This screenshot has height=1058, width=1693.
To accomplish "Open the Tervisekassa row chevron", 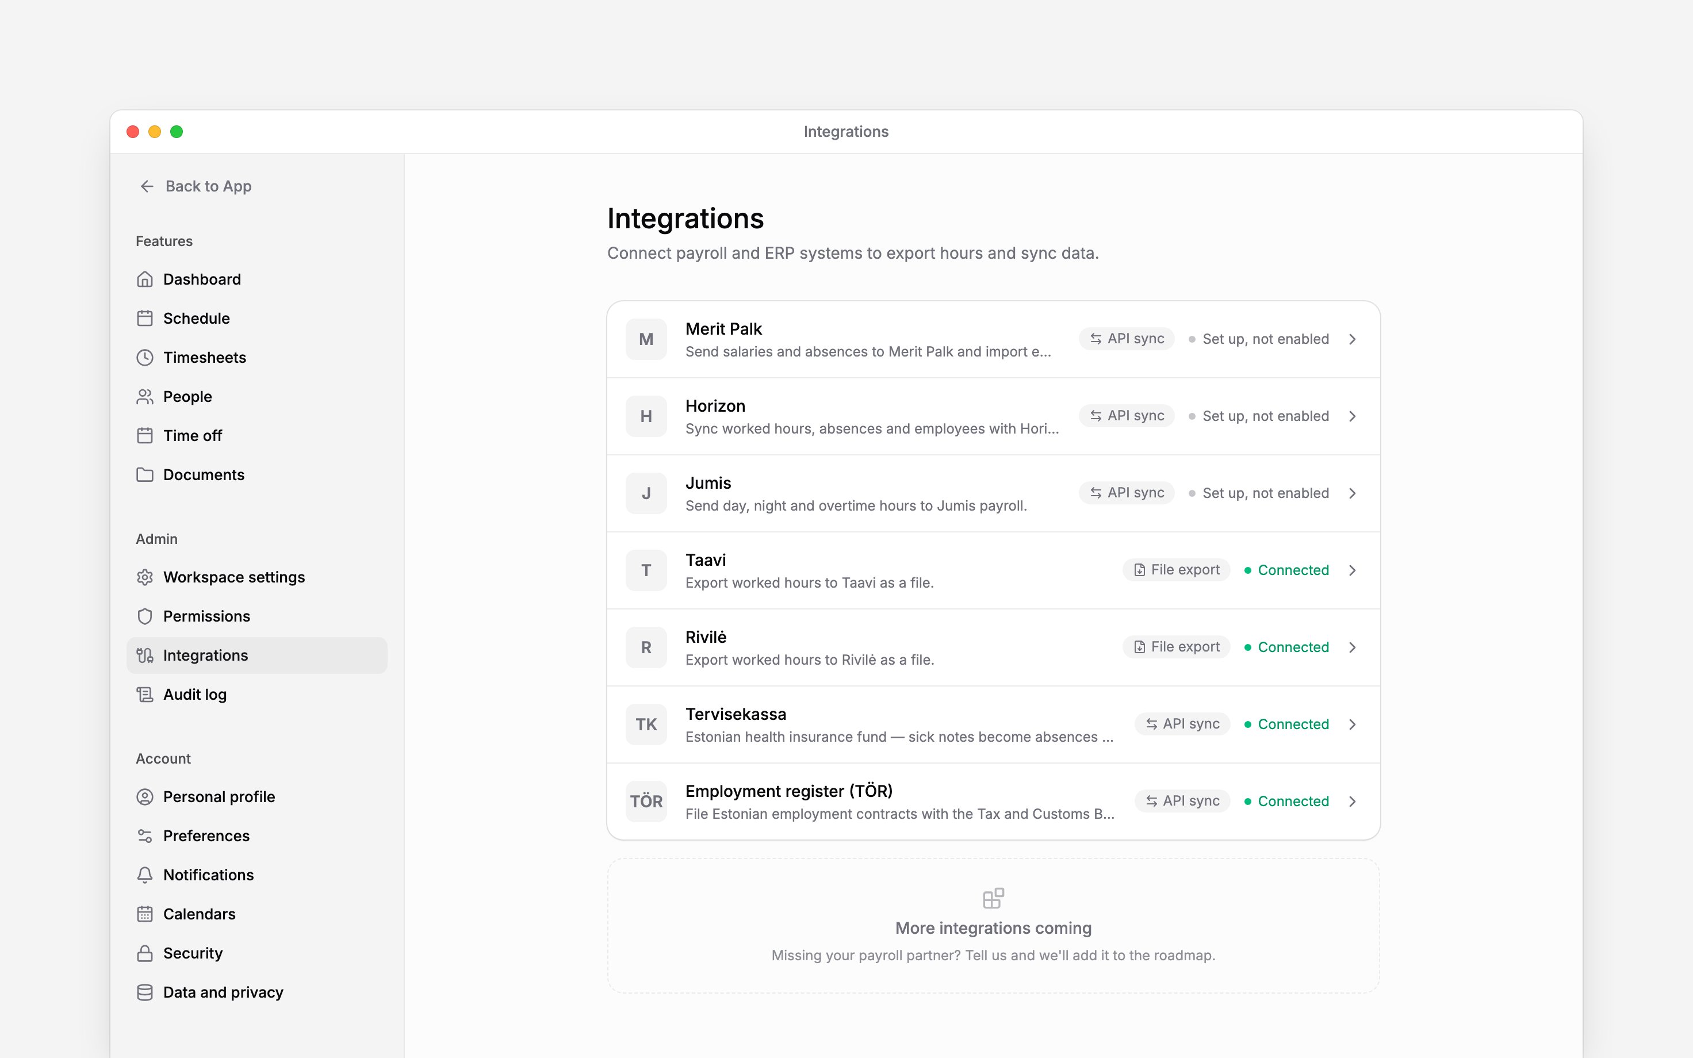I will [1353, 724].
